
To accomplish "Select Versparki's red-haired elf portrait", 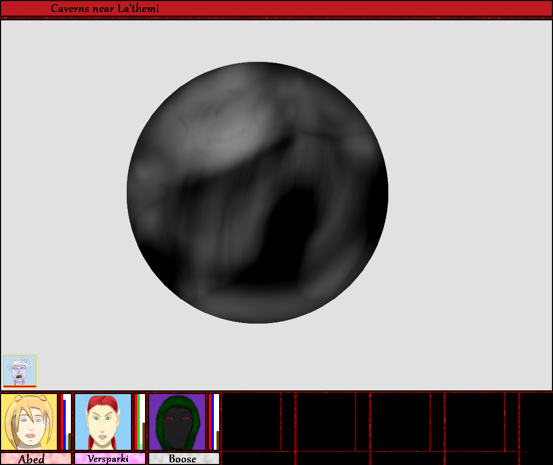I will 103,422.
